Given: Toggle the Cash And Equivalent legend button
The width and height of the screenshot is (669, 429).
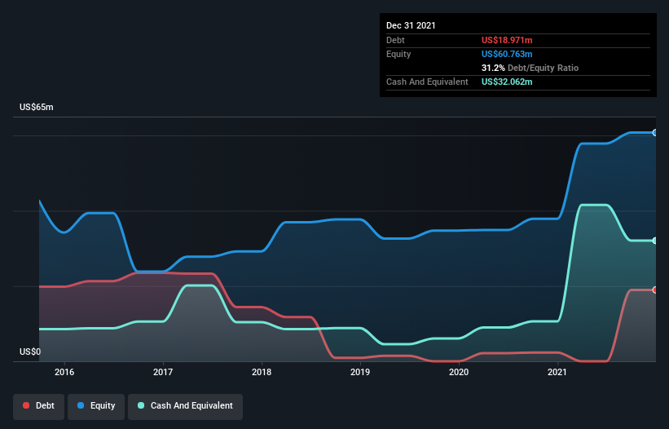Looking at the screenshot, I should click(185, 406).
